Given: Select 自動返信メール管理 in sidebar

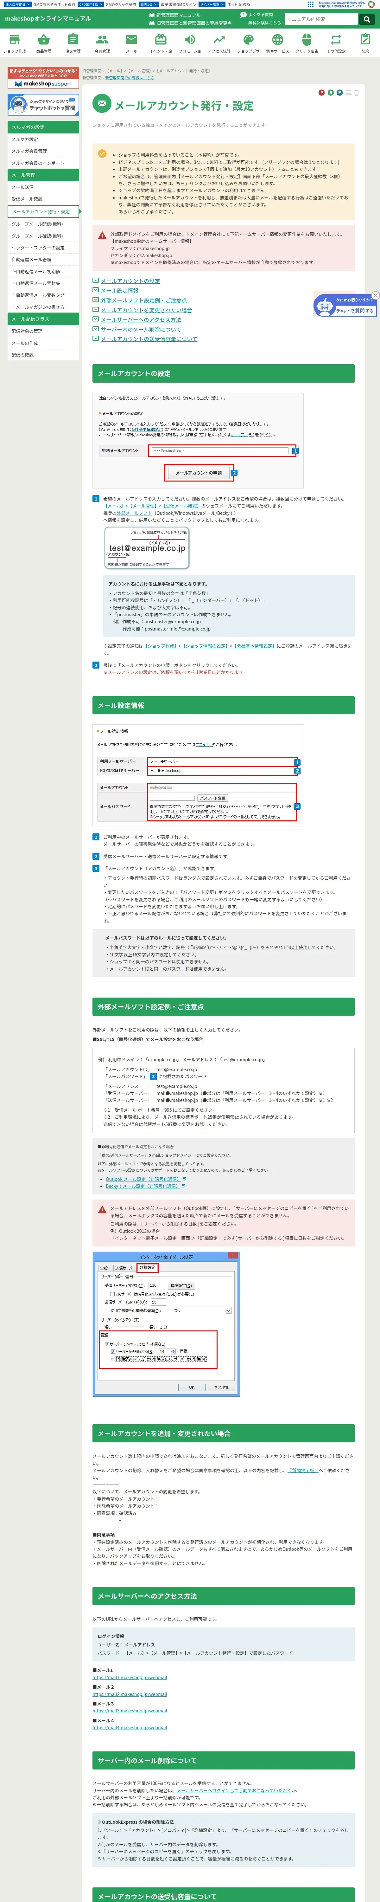Looking at the screenshot, I should click(43, 260).
